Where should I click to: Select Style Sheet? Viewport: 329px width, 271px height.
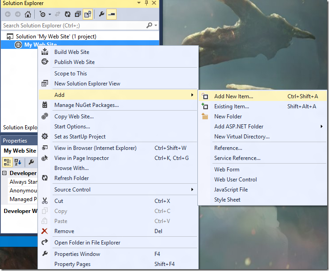click(x=262, y=200)
